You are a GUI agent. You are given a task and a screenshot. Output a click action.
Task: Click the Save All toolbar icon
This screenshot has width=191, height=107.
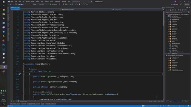click(23, 4)
